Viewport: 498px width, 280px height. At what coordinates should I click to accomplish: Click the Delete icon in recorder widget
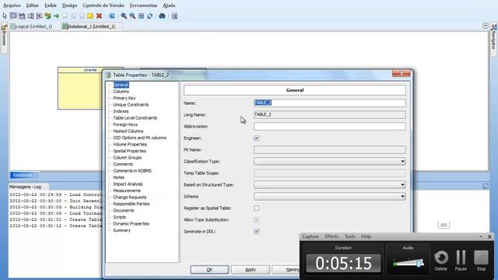pyautogui.click(x=441, y=261)
